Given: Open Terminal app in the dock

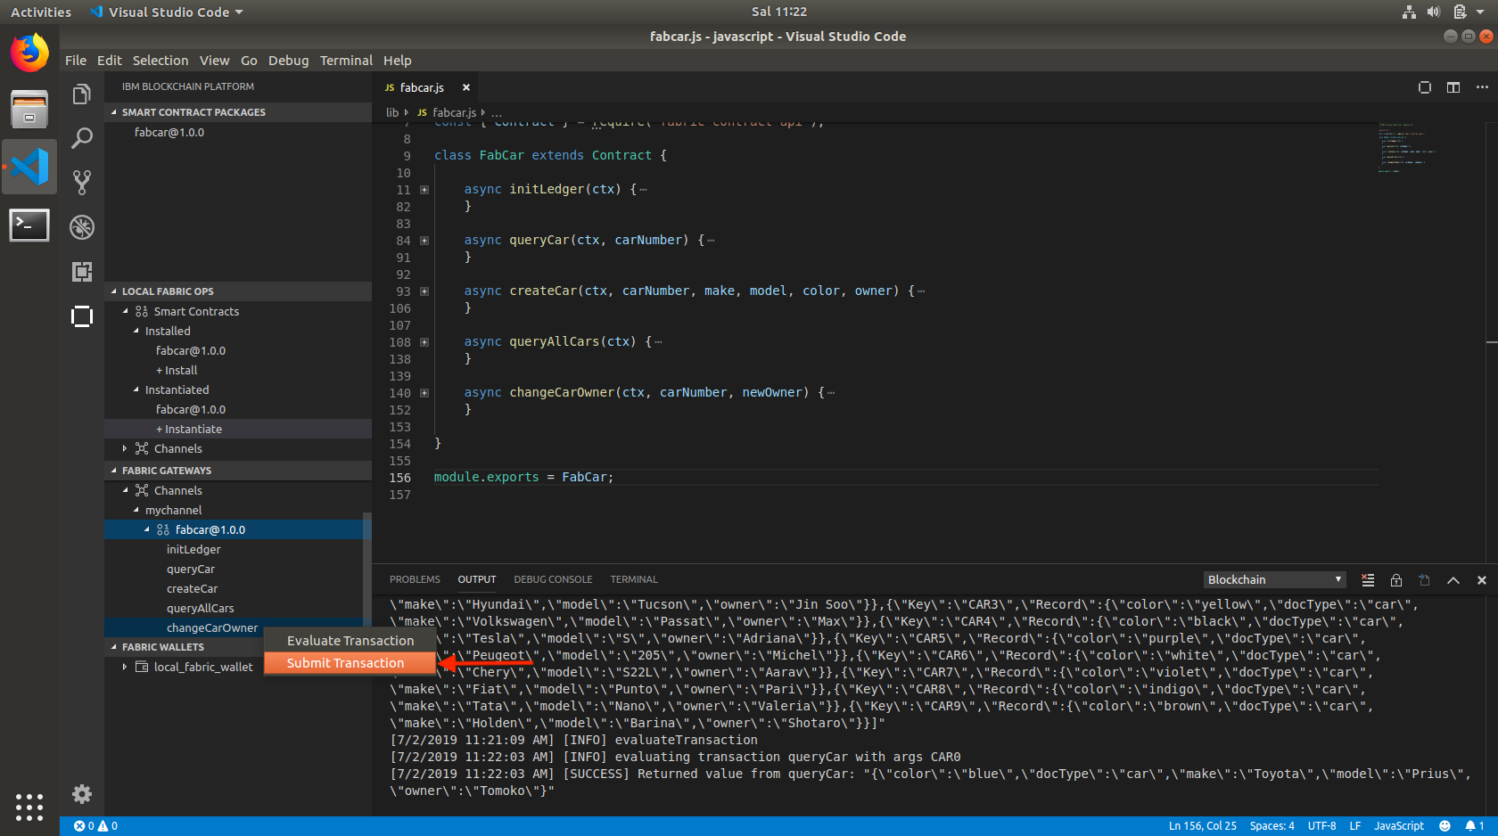Looking at the screenshot, I should [x=29, y=225].
